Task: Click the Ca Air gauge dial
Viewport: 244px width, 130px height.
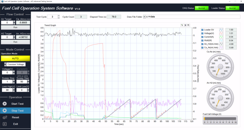Action: point(220,67)
